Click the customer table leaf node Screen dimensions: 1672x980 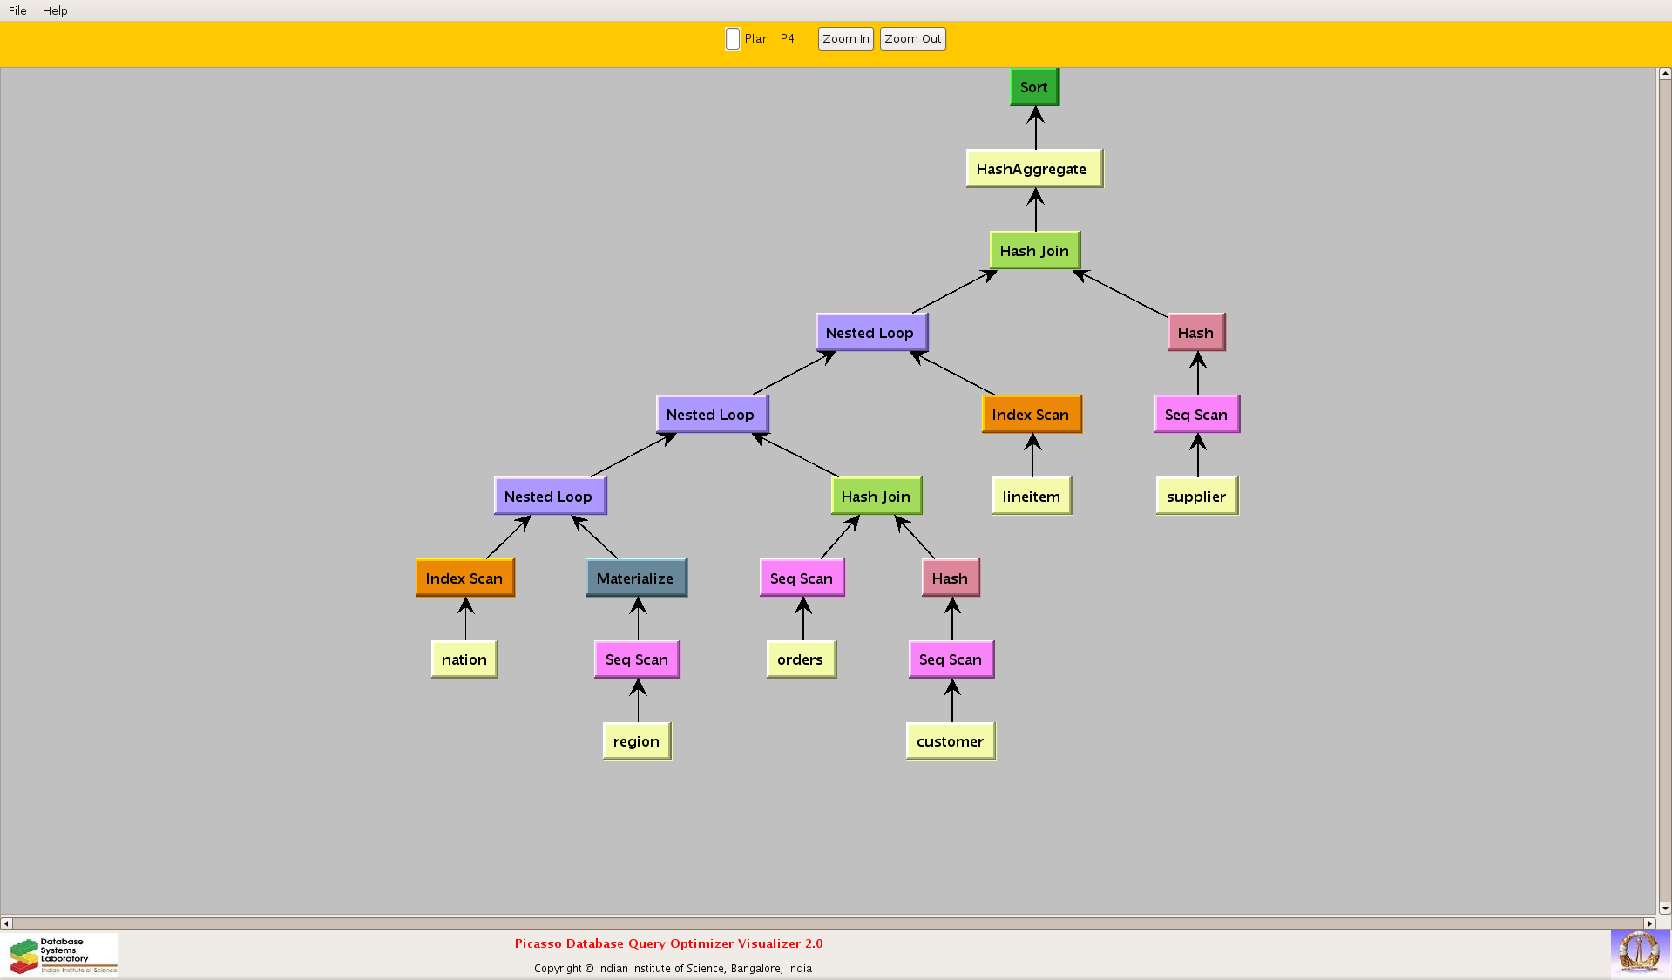[950, 741]
